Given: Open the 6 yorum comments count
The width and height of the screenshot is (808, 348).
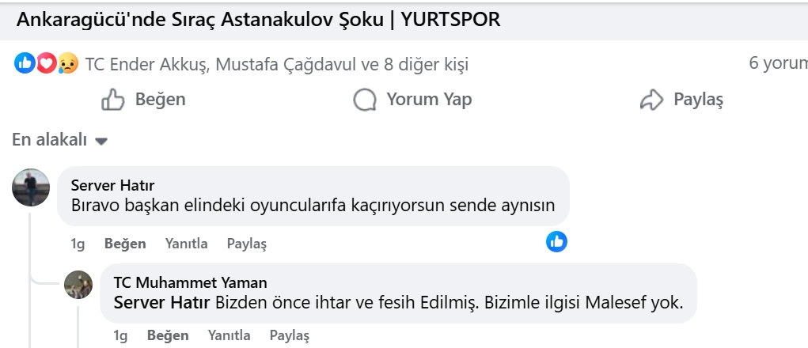Looking at the screenshot, I should (x=778, y=63).
